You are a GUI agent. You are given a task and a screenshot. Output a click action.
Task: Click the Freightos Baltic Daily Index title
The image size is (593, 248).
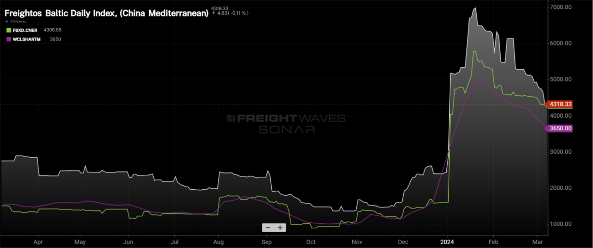point(106,13)
